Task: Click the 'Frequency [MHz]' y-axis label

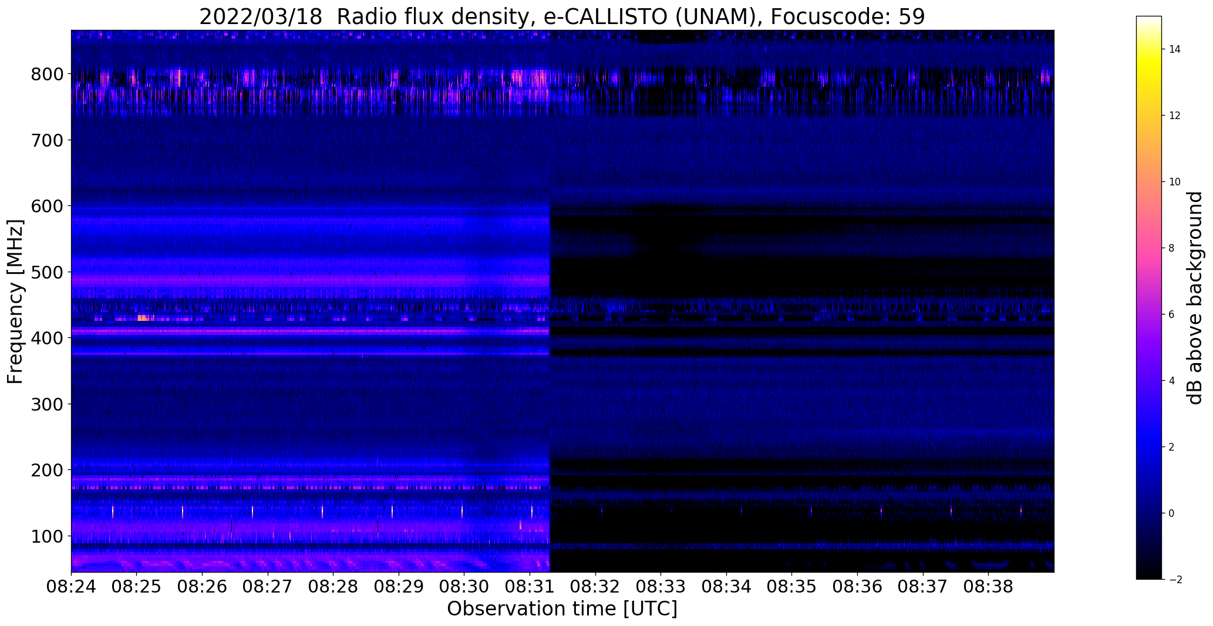Action: (16, 302)
